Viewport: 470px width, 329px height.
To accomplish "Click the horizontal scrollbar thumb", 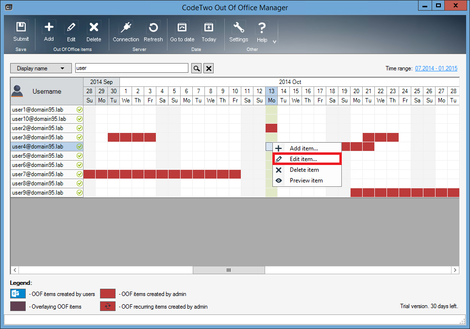I will [229, 270].
